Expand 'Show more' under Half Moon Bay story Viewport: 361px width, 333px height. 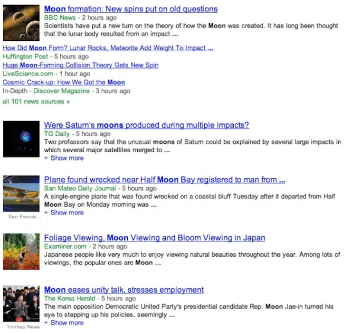click(x=64, y=213)
